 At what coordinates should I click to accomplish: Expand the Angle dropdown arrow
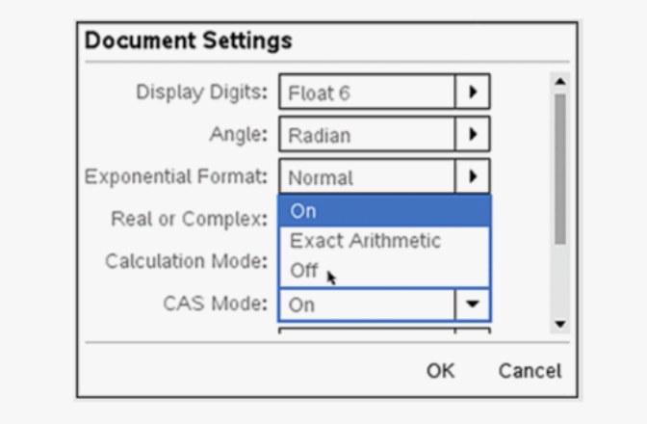pyautogui.click(x=473, y=134)
